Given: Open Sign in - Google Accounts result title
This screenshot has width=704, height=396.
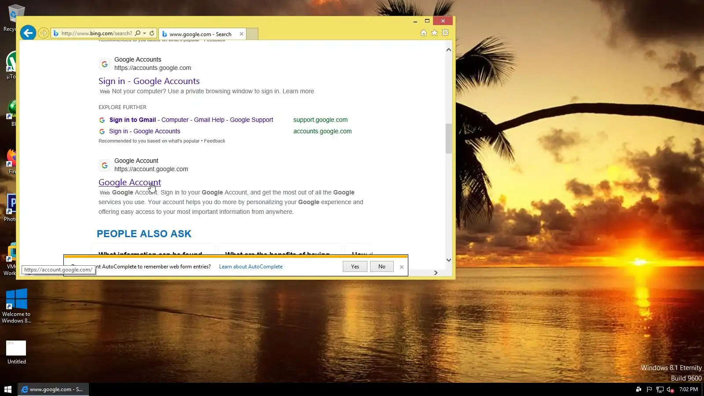Looking at the screenshot, I should 149,81.
